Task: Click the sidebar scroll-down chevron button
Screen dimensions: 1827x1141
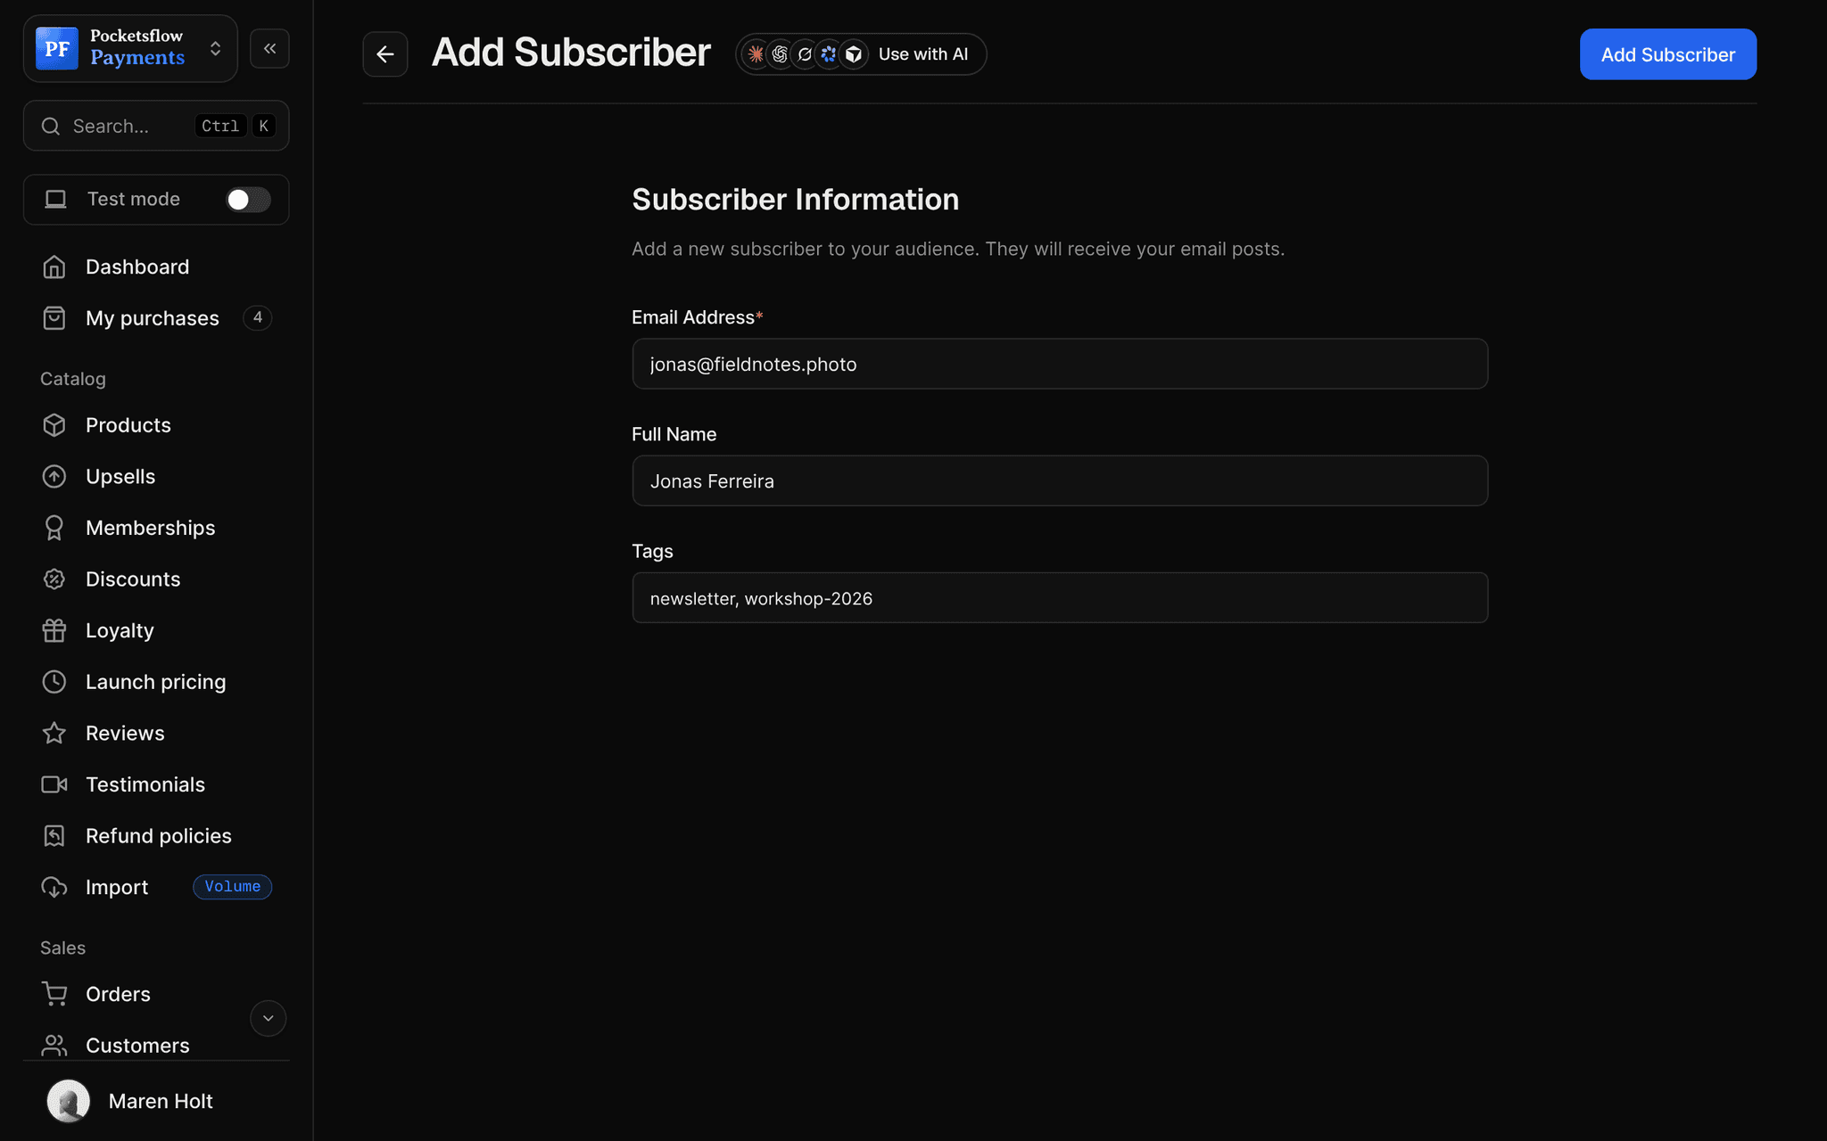Action: 268,1018
